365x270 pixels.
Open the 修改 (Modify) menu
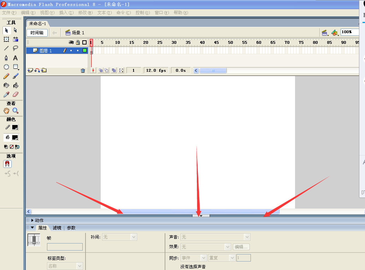[85, 13]
